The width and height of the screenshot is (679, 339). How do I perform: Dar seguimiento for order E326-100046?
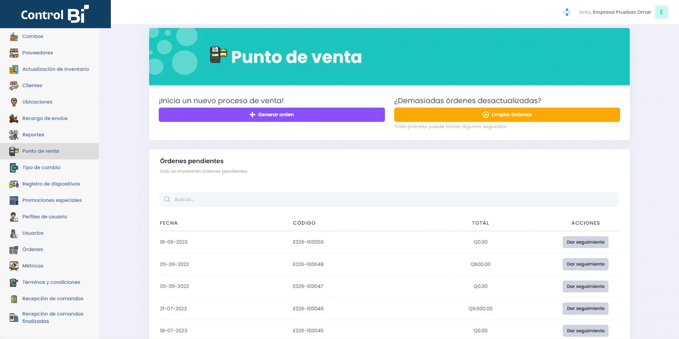pyautogui.click(x=585, y=309)
